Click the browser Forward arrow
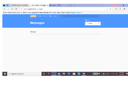This screenshot has height=96, width=128. pos(8,9)
